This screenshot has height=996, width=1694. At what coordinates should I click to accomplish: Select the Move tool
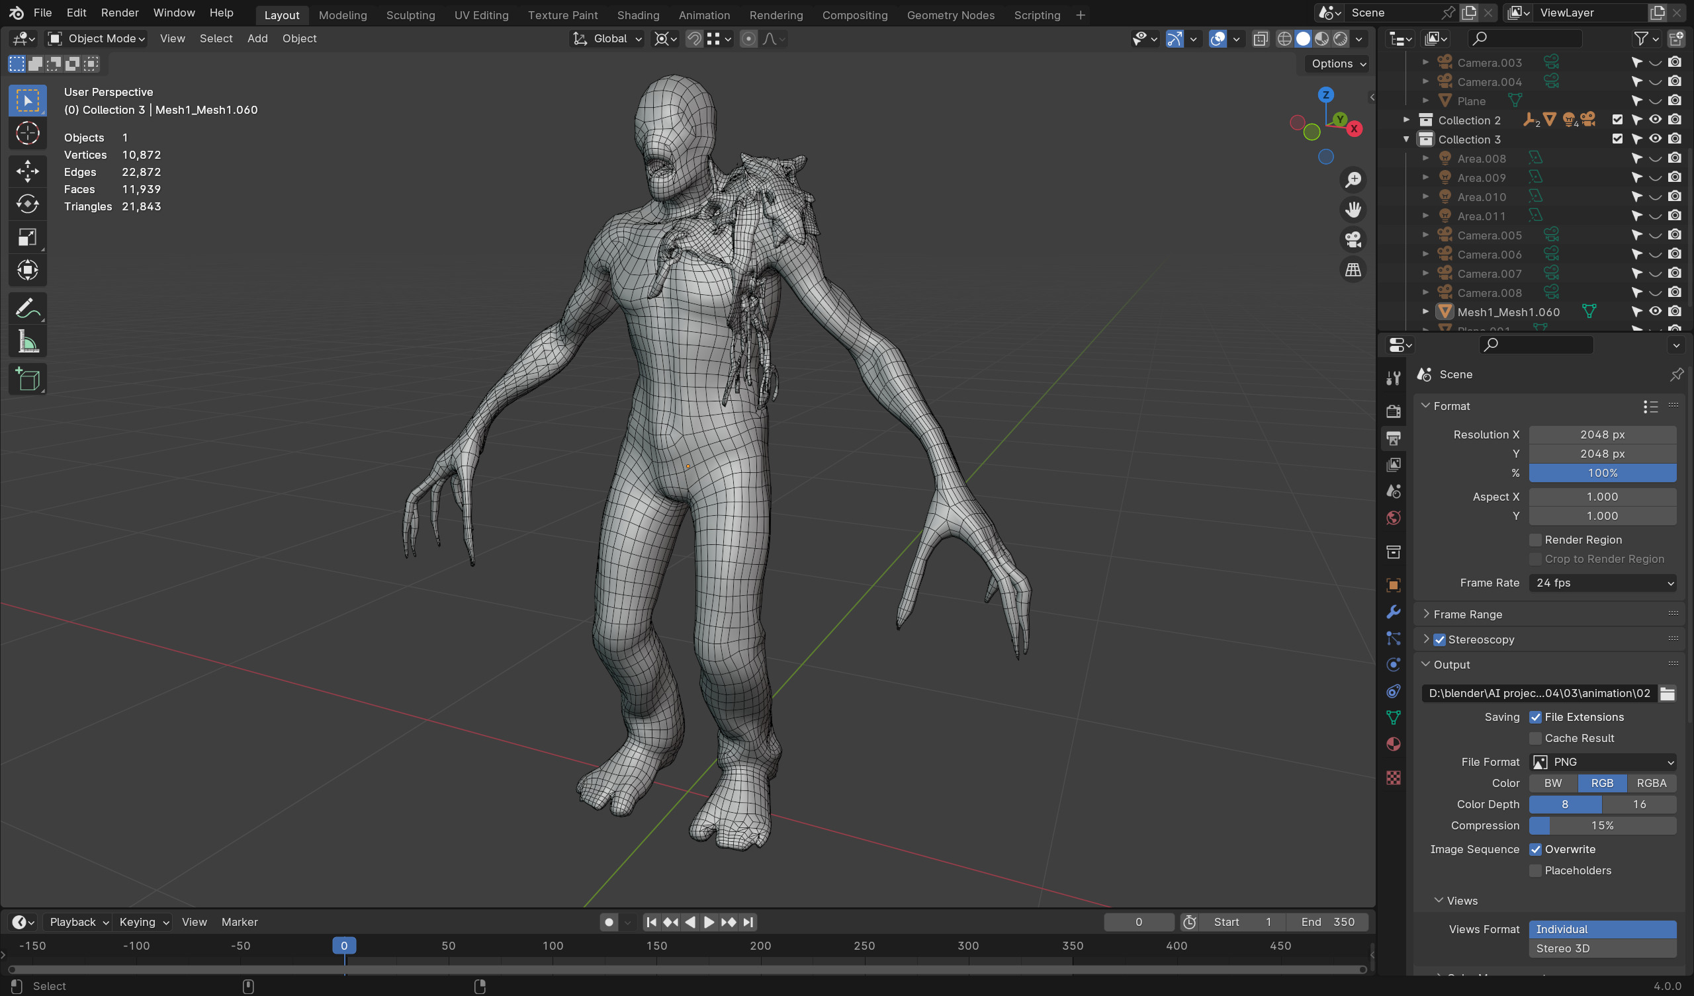[28, 171]
